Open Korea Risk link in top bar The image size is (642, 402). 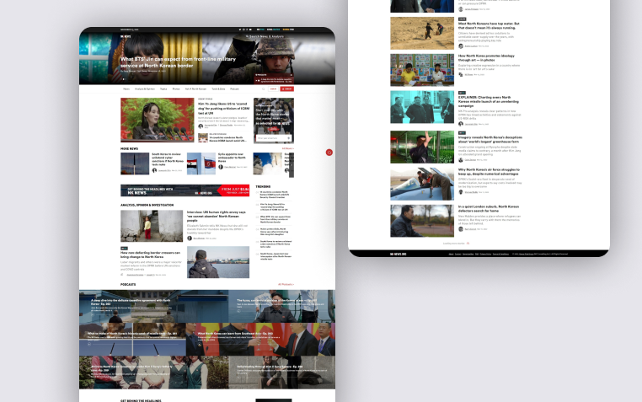[x=274, y=29]
